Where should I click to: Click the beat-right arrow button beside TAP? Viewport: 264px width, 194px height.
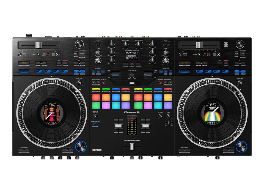[x=138, y=64]
